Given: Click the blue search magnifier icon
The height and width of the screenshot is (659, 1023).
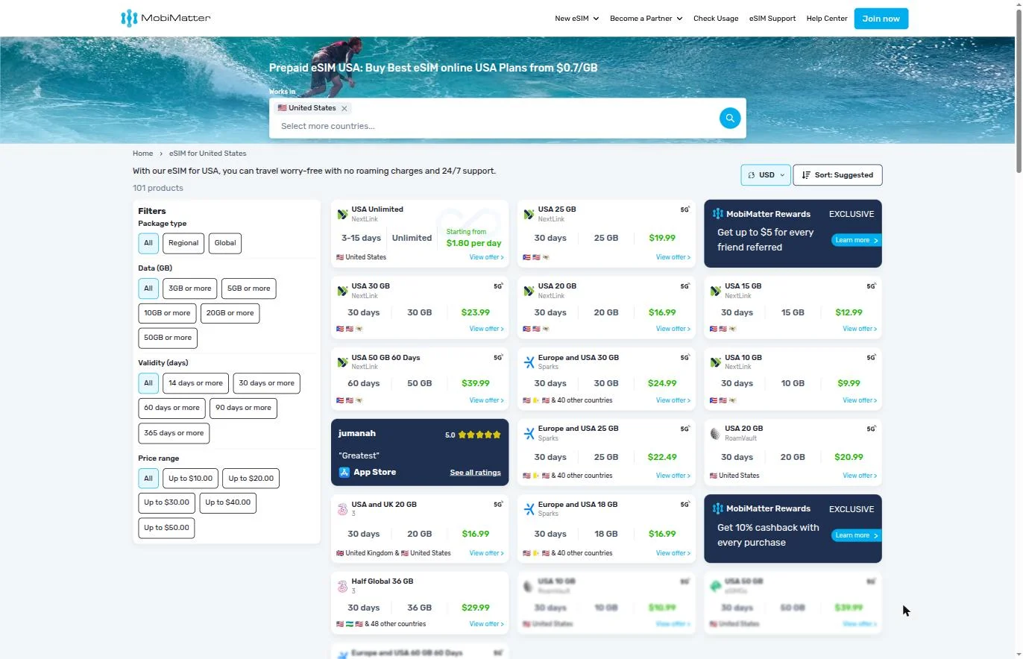Looking at the screenshot, I should pyautogui.click(x=730, y=118).
